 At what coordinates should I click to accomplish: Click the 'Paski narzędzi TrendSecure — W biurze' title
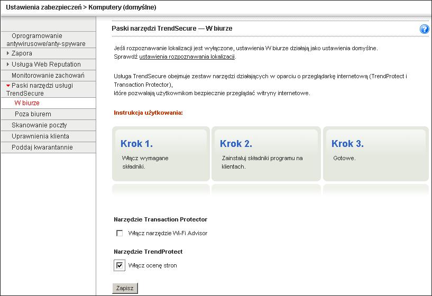[x=172, y=29]
